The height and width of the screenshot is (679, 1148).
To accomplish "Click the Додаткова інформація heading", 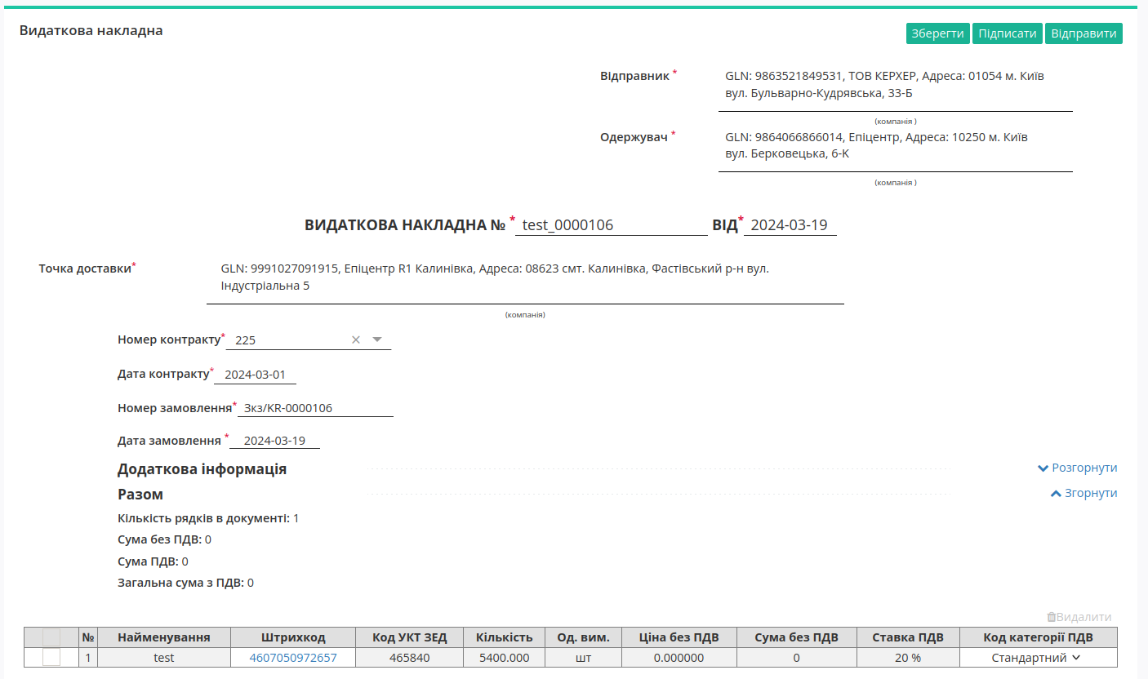I will 202,469.
